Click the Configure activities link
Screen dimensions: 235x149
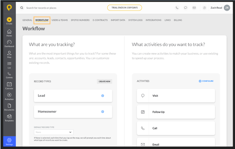pyautogui.click(x=206, y=81)
